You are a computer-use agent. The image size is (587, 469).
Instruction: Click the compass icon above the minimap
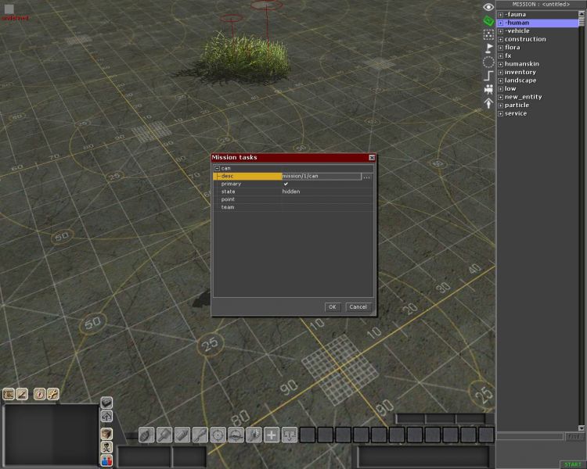[40, 394]
